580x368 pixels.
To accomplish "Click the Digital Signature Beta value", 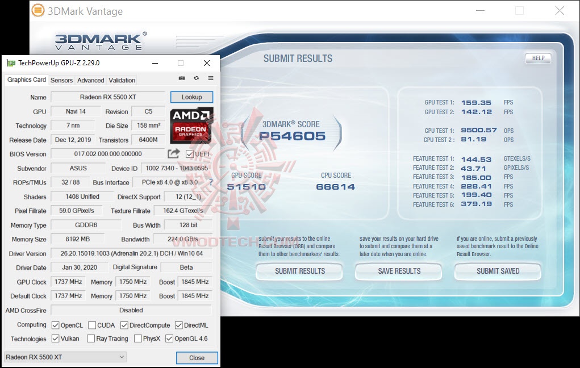I will (x=186, y=267).
